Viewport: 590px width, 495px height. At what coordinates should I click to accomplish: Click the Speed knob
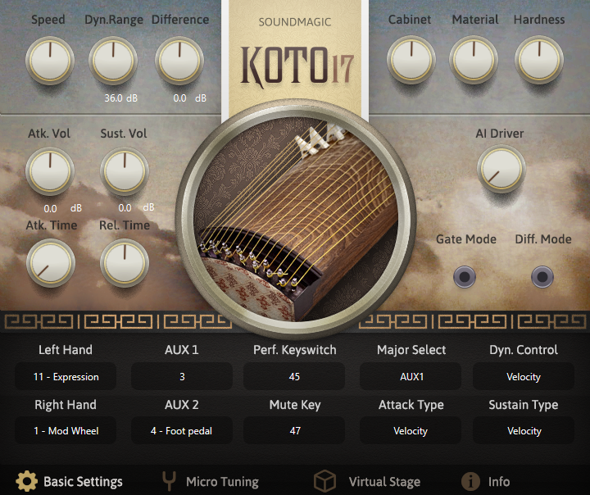[49, 61]
